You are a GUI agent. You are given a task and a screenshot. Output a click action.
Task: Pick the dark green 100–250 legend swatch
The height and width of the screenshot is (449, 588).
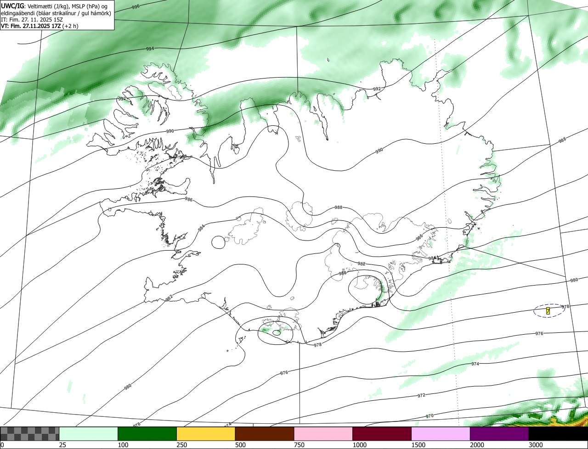pos(147,434)
